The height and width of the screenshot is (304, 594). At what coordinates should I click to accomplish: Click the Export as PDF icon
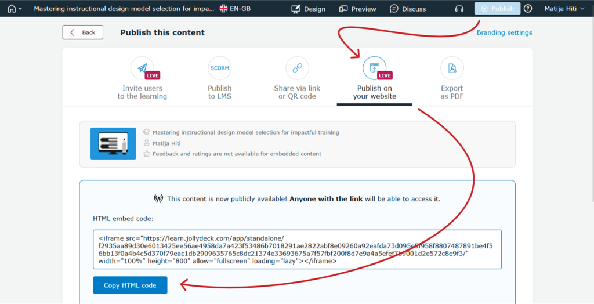coord(452,68)
